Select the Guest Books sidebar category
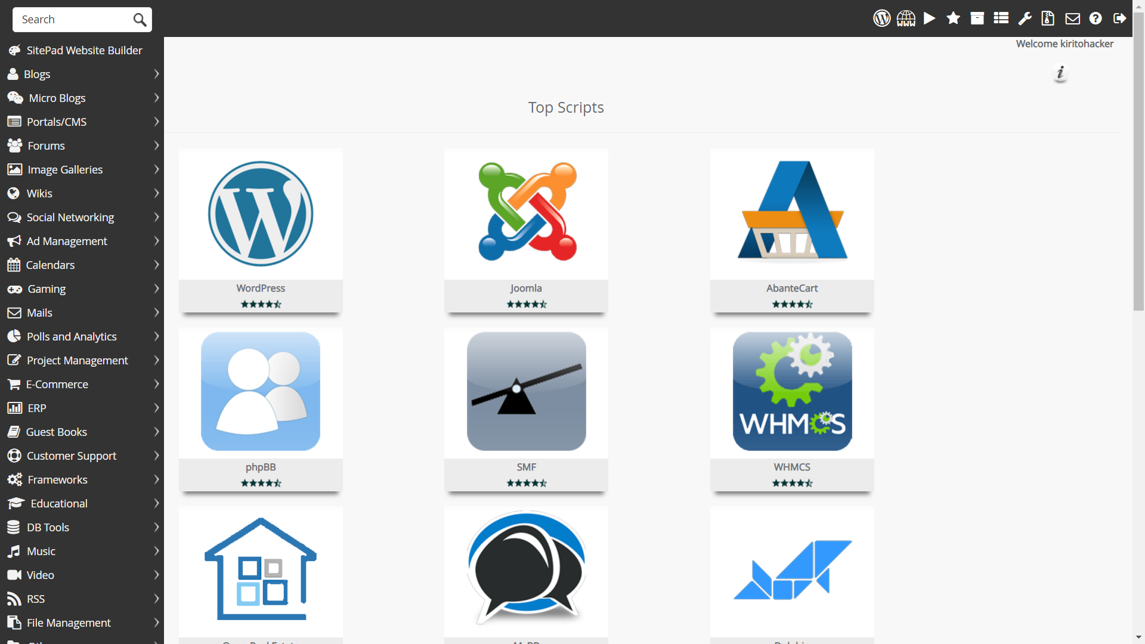Viewport: 1145px width, 644px height. (x=82, y=432)
